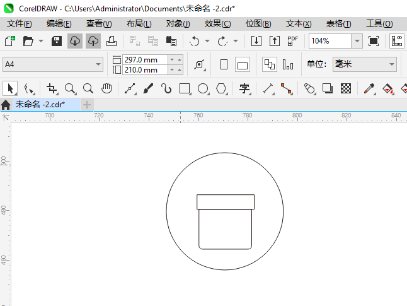Click the Export icon
Viewport: 407px width, 306px height.
[x=275, y=41]
